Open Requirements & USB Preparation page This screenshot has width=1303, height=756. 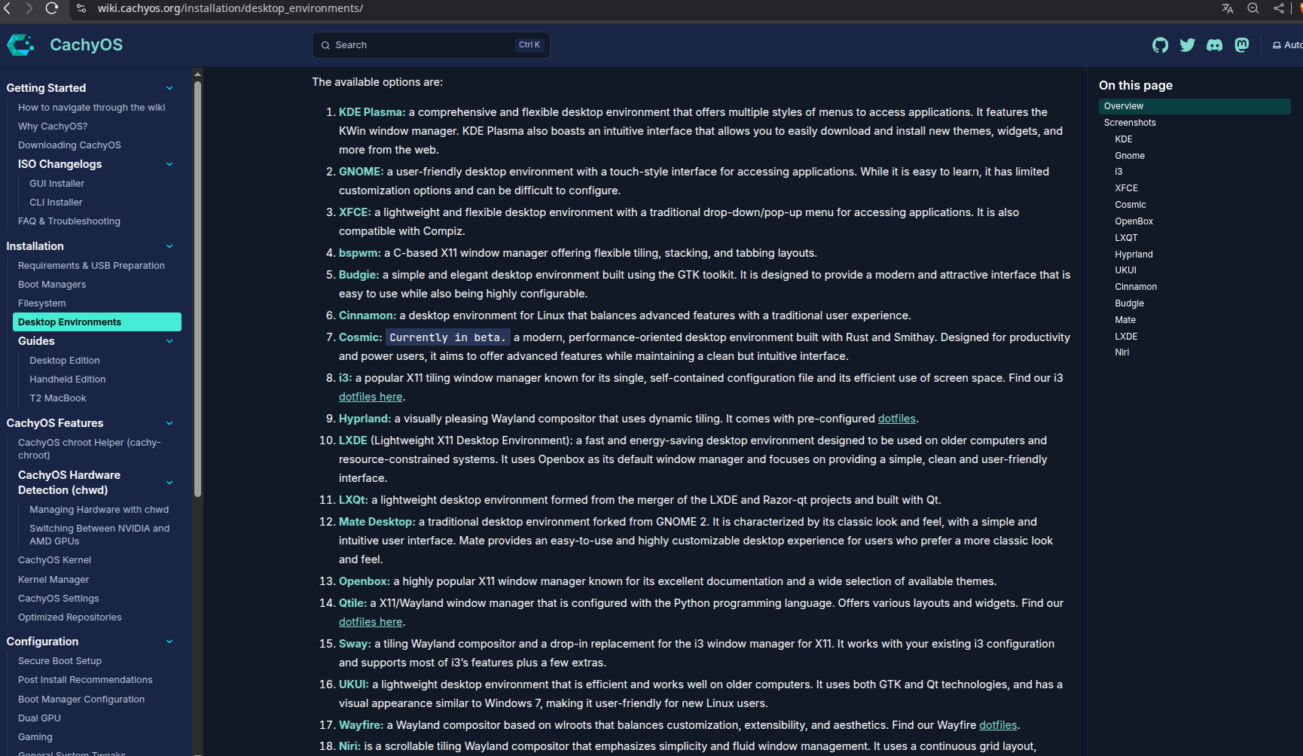(91, 266)
